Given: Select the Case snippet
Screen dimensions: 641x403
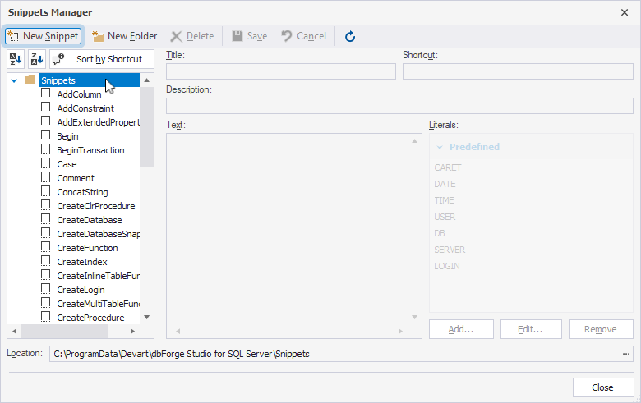Looking at the screenshot, I should tap(67, 164).
